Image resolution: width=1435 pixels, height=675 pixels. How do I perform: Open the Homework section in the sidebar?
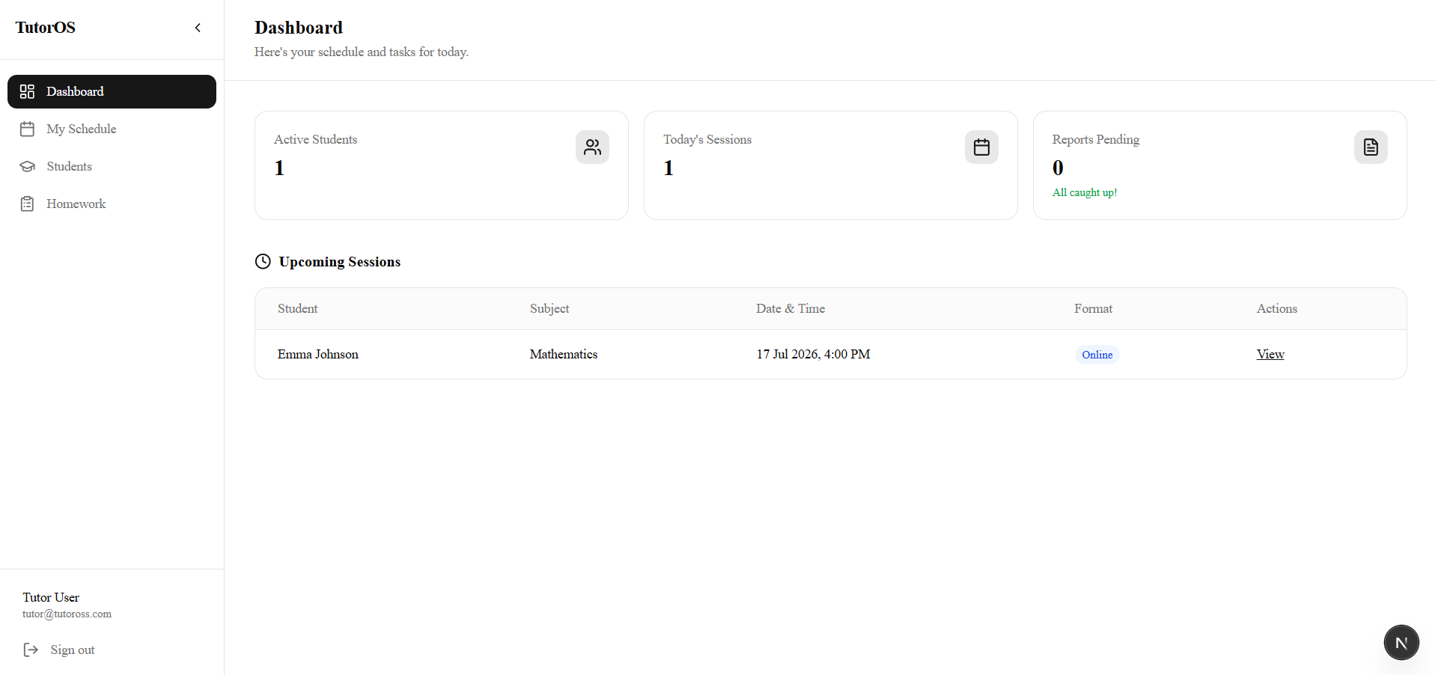point(112,204)
